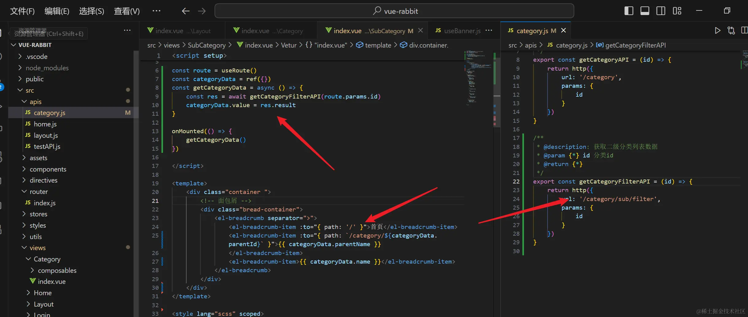Toggle the split editor icon at top right
Viewport: 748px width, 317px height.
click(744, 30)
